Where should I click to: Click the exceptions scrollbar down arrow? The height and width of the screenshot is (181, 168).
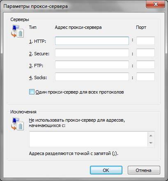[x=151, y=143]
